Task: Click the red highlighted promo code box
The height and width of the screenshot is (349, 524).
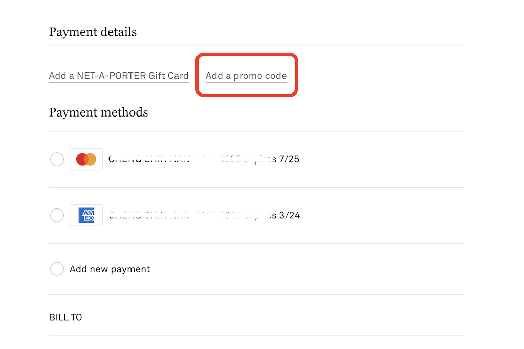Action: click(x=247, y=75)
